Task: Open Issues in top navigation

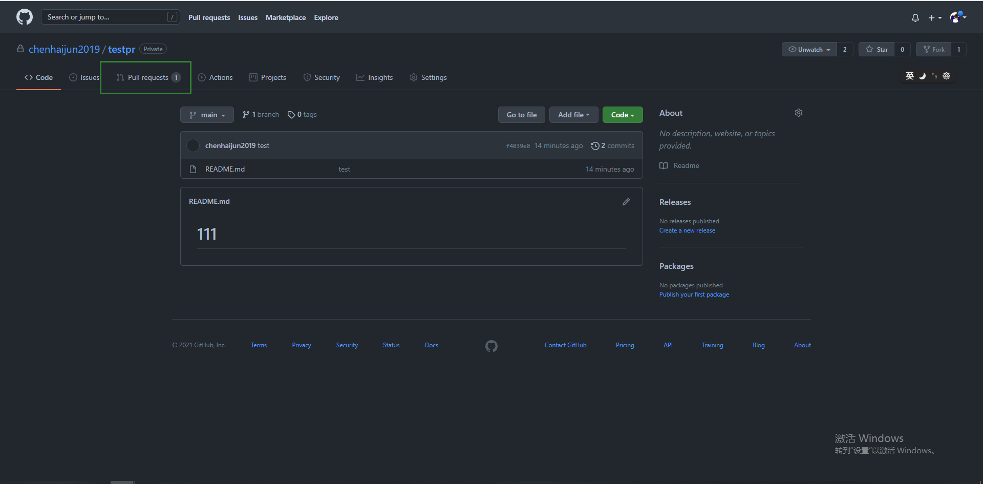Action: 248,17
